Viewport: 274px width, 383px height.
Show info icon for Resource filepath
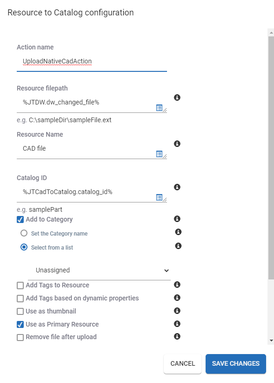click(177, 97)
